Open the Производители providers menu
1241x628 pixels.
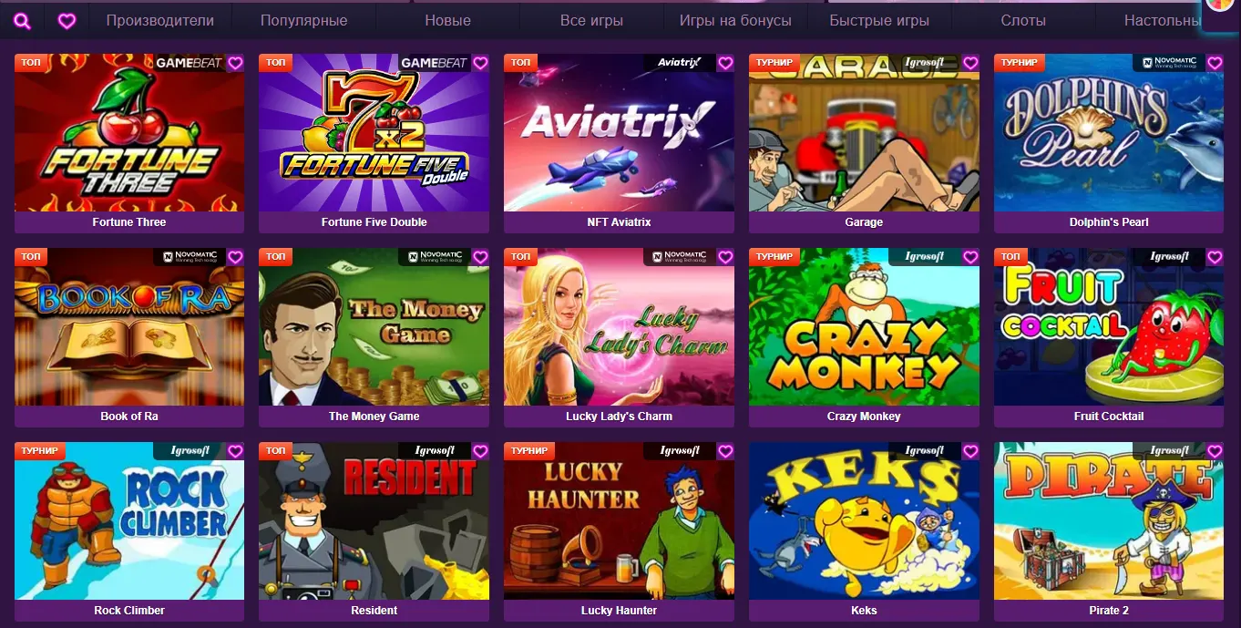click(160, 20)
